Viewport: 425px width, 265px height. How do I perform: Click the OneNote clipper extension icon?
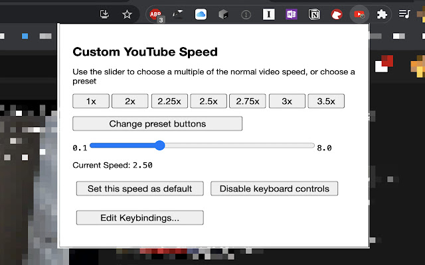(292, 15)
